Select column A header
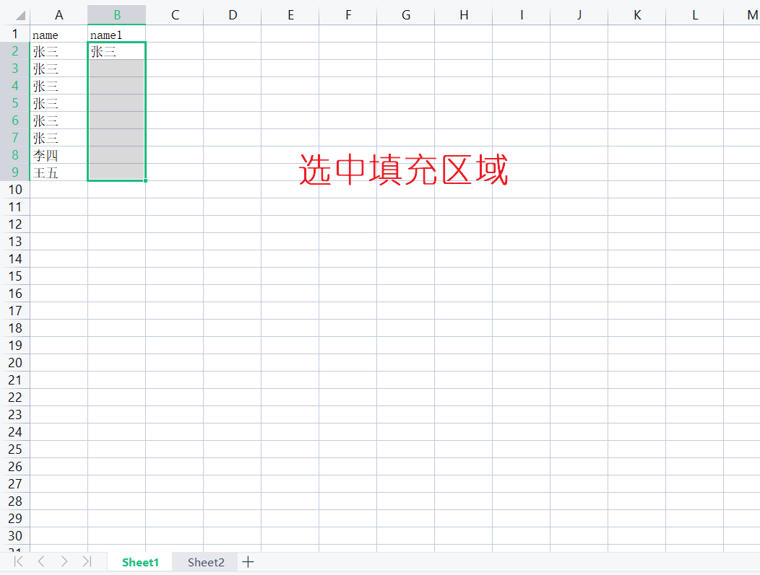Image resolution: width=760 pixels, height=575 pixels. [59, 15]
